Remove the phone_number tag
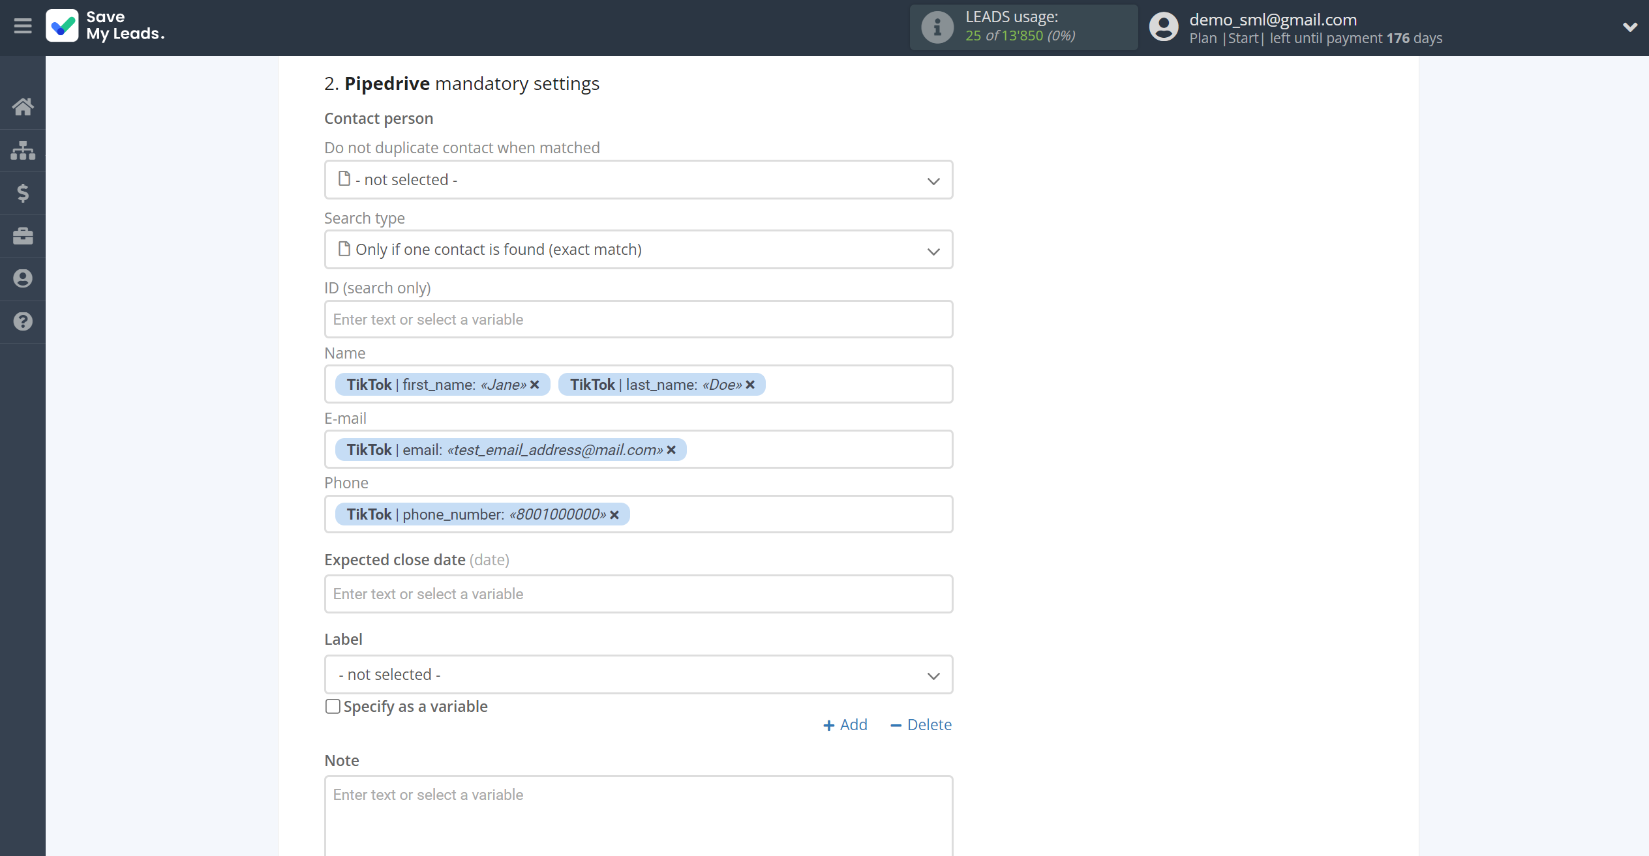The width and height of the screenshot is (1649, 856). tap(614, 515)
